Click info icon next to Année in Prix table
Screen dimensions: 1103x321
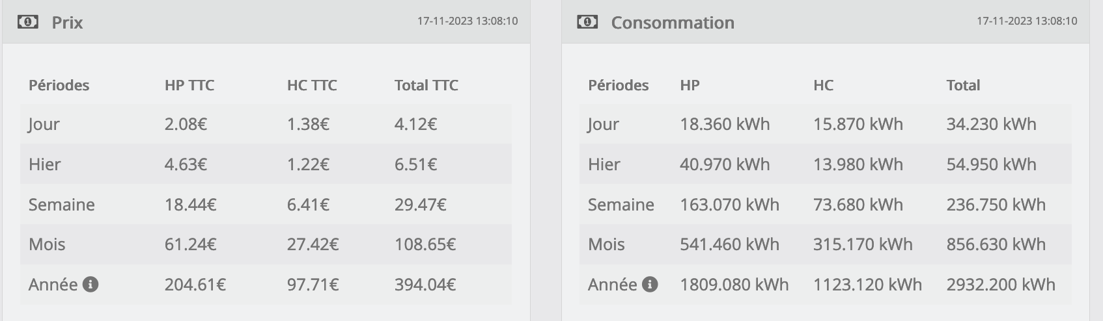coord(91,284)
